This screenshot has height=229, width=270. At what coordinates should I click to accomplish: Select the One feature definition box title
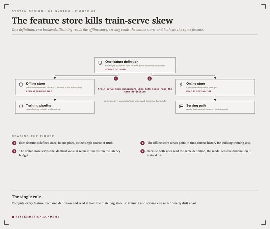[122, 62]
